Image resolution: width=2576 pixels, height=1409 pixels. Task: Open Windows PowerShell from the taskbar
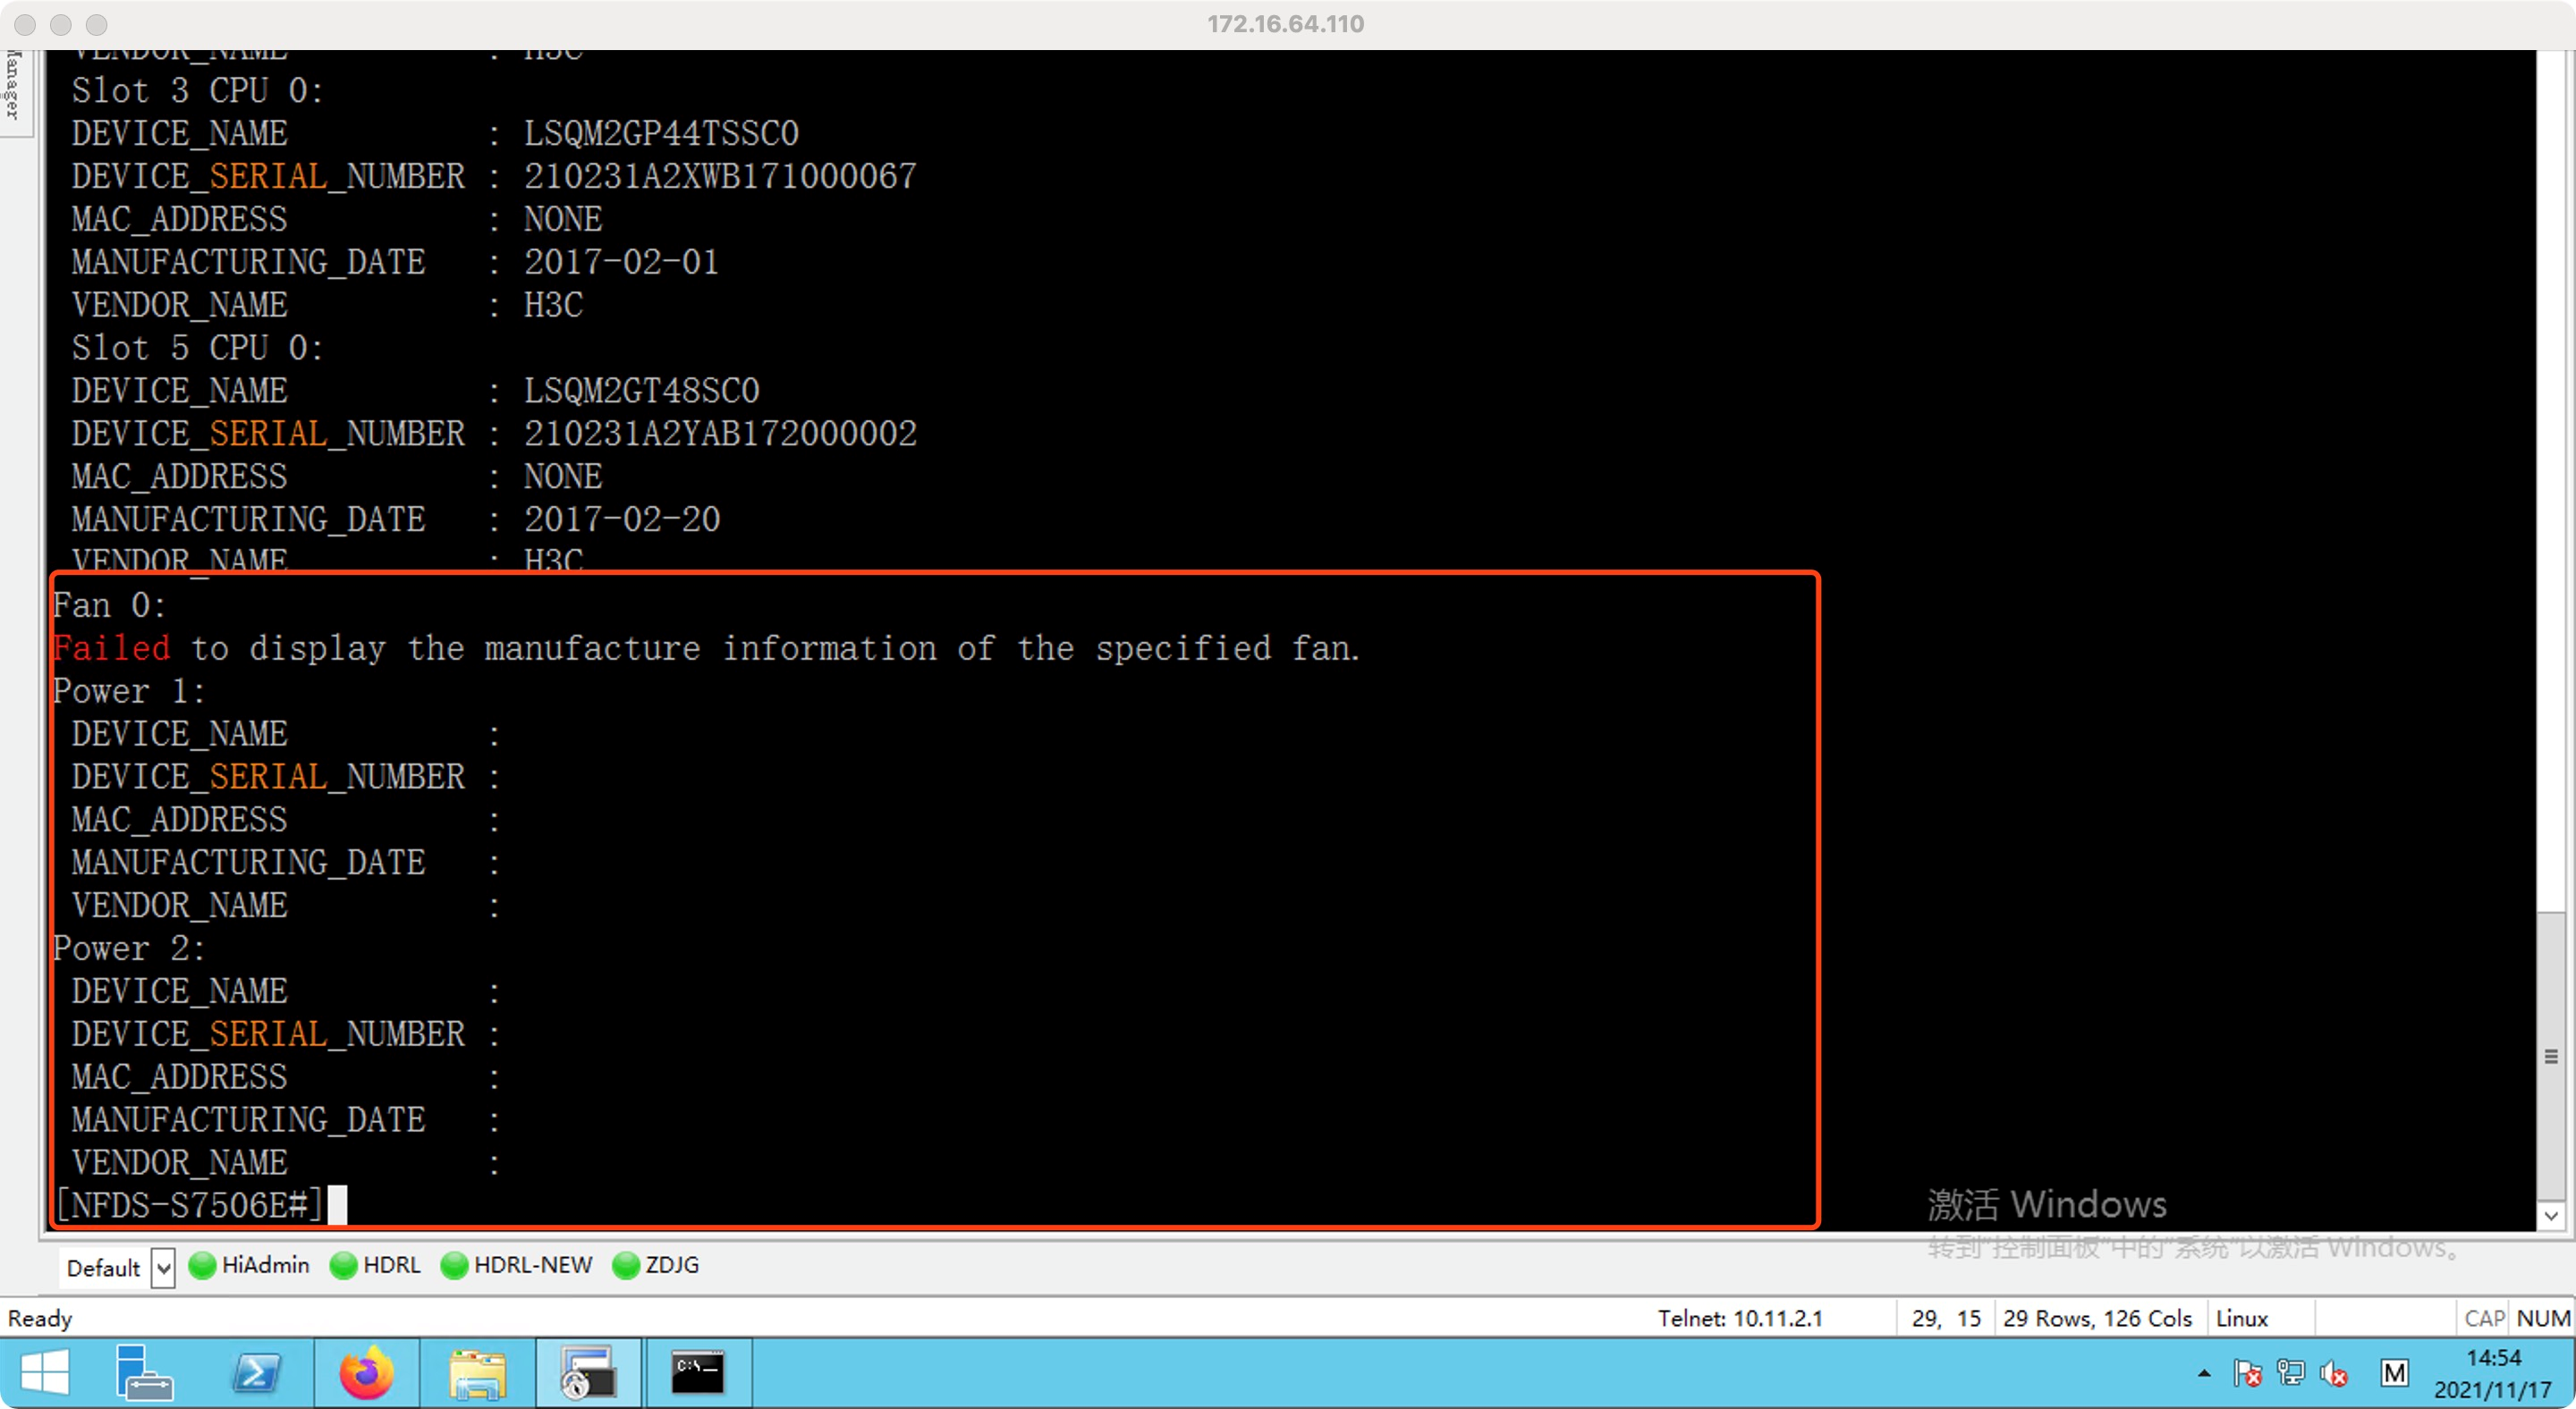point(256,1373)
